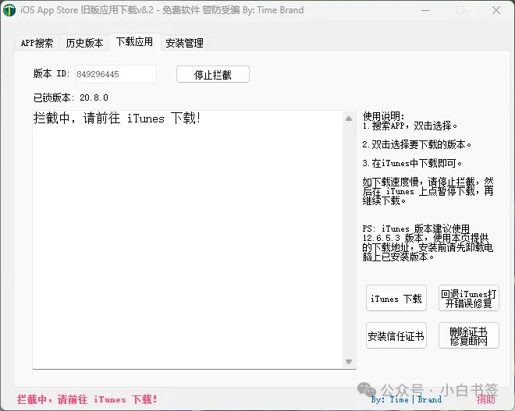Click the green T app icon in title bar
515x411 pixels.
coord(9,10)
